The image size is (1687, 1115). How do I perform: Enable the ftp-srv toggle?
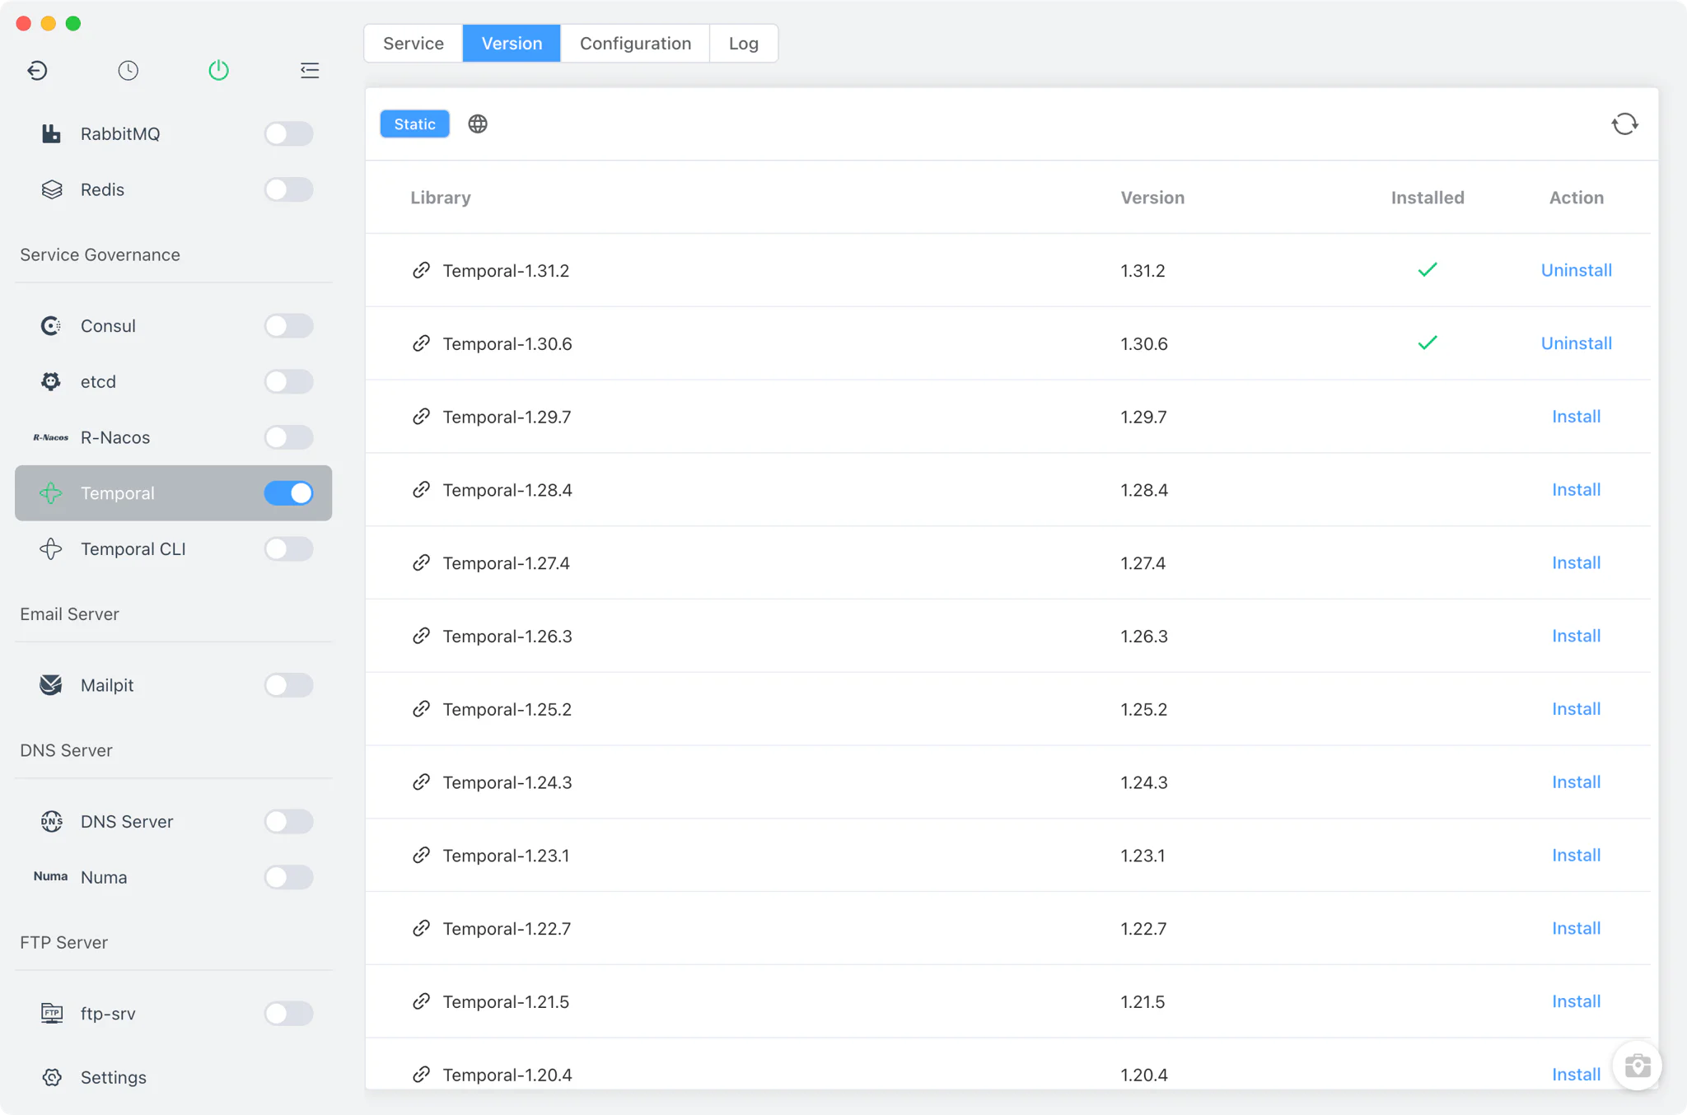click(x=288, y=1013)
